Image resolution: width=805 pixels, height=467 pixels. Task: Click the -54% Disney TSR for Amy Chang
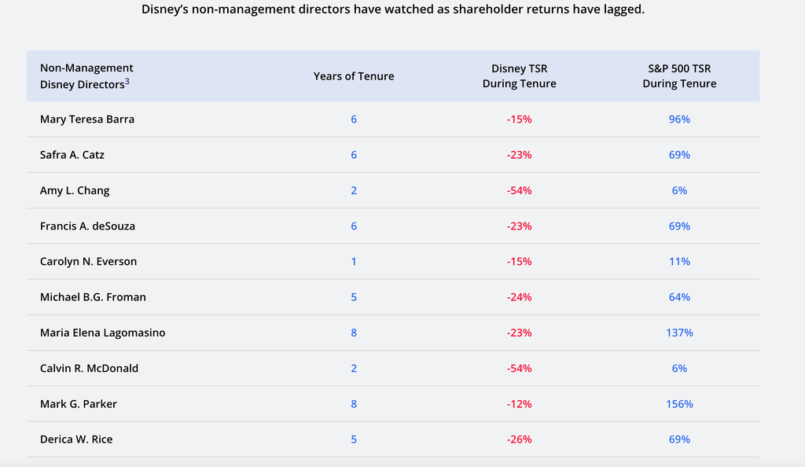click(x=519, y=190)
